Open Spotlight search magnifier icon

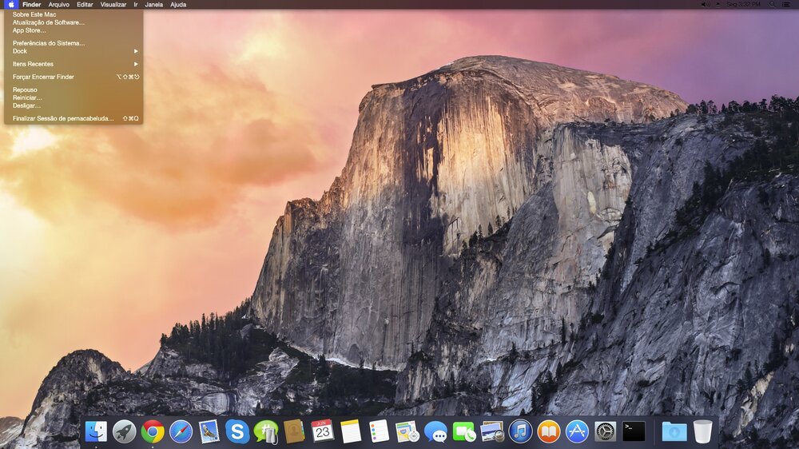pos(772,5)
